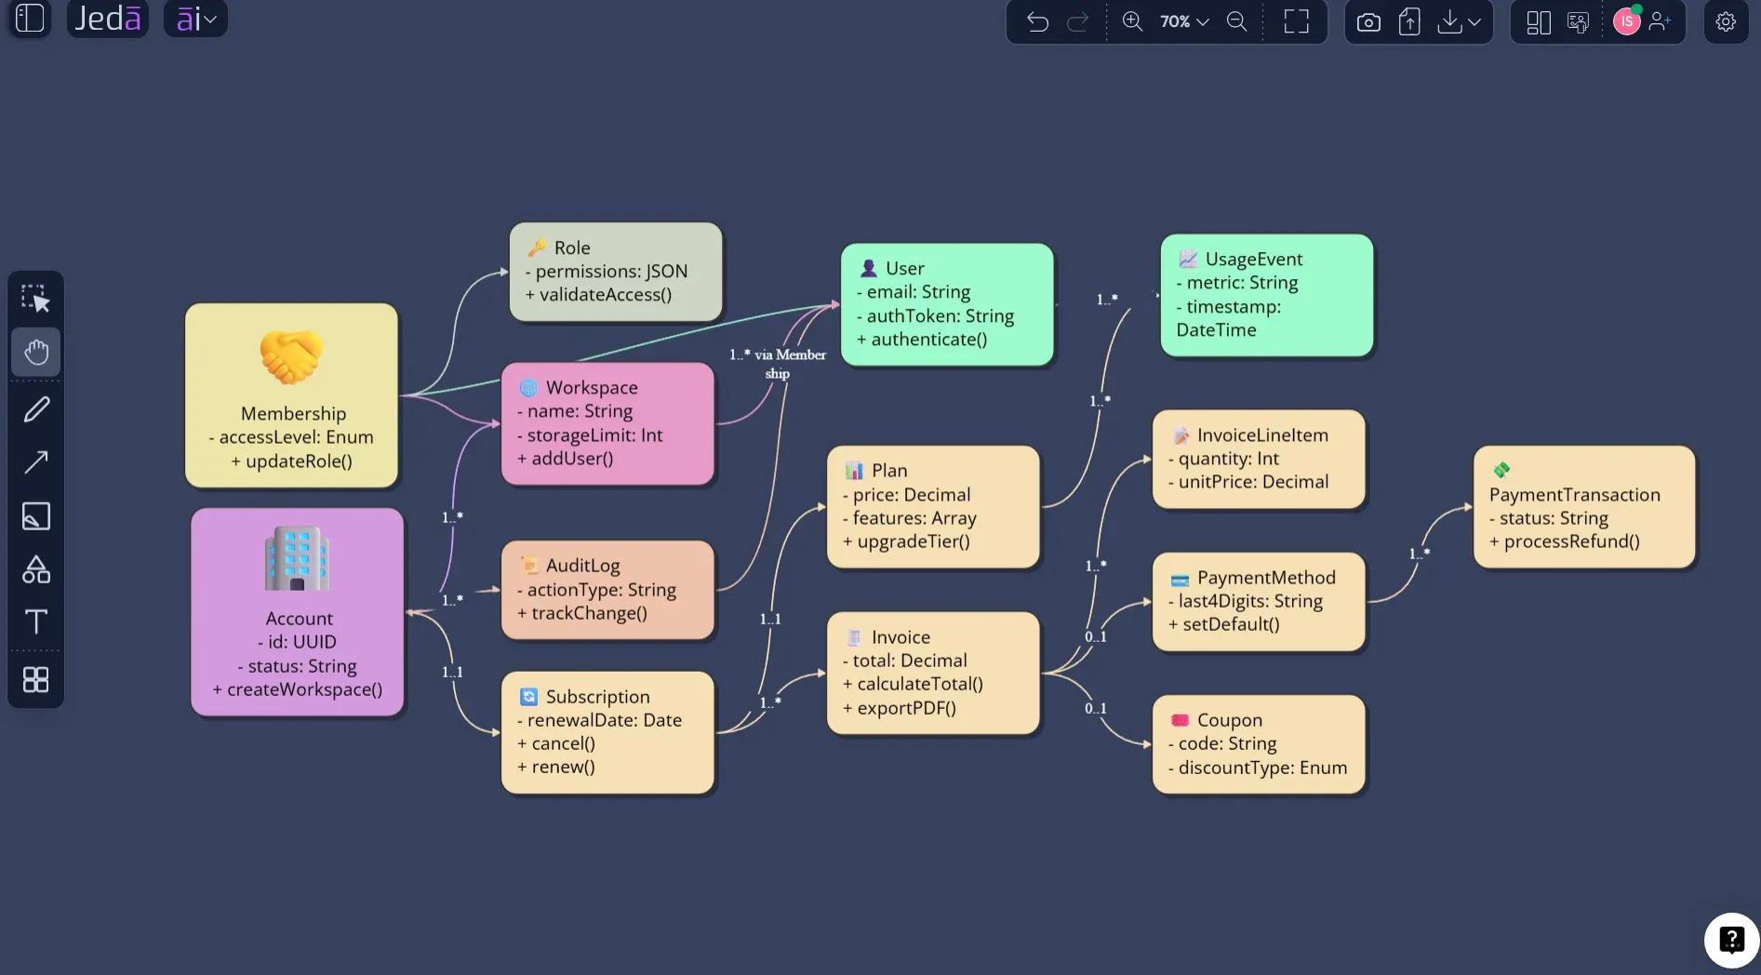The height and width of the screenshot is (975, 1761).
Task: Open the templates grid tool
Action: (x=36, y=680)
